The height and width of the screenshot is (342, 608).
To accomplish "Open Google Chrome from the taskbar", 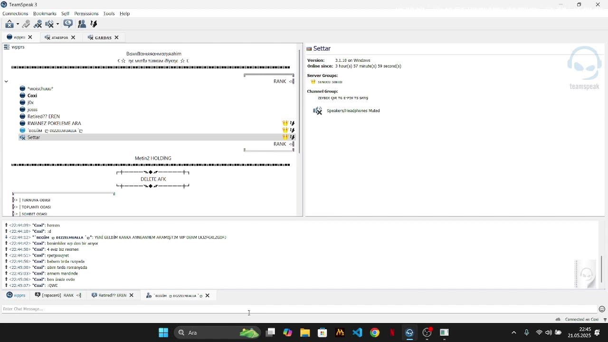I will click(375, 332).
